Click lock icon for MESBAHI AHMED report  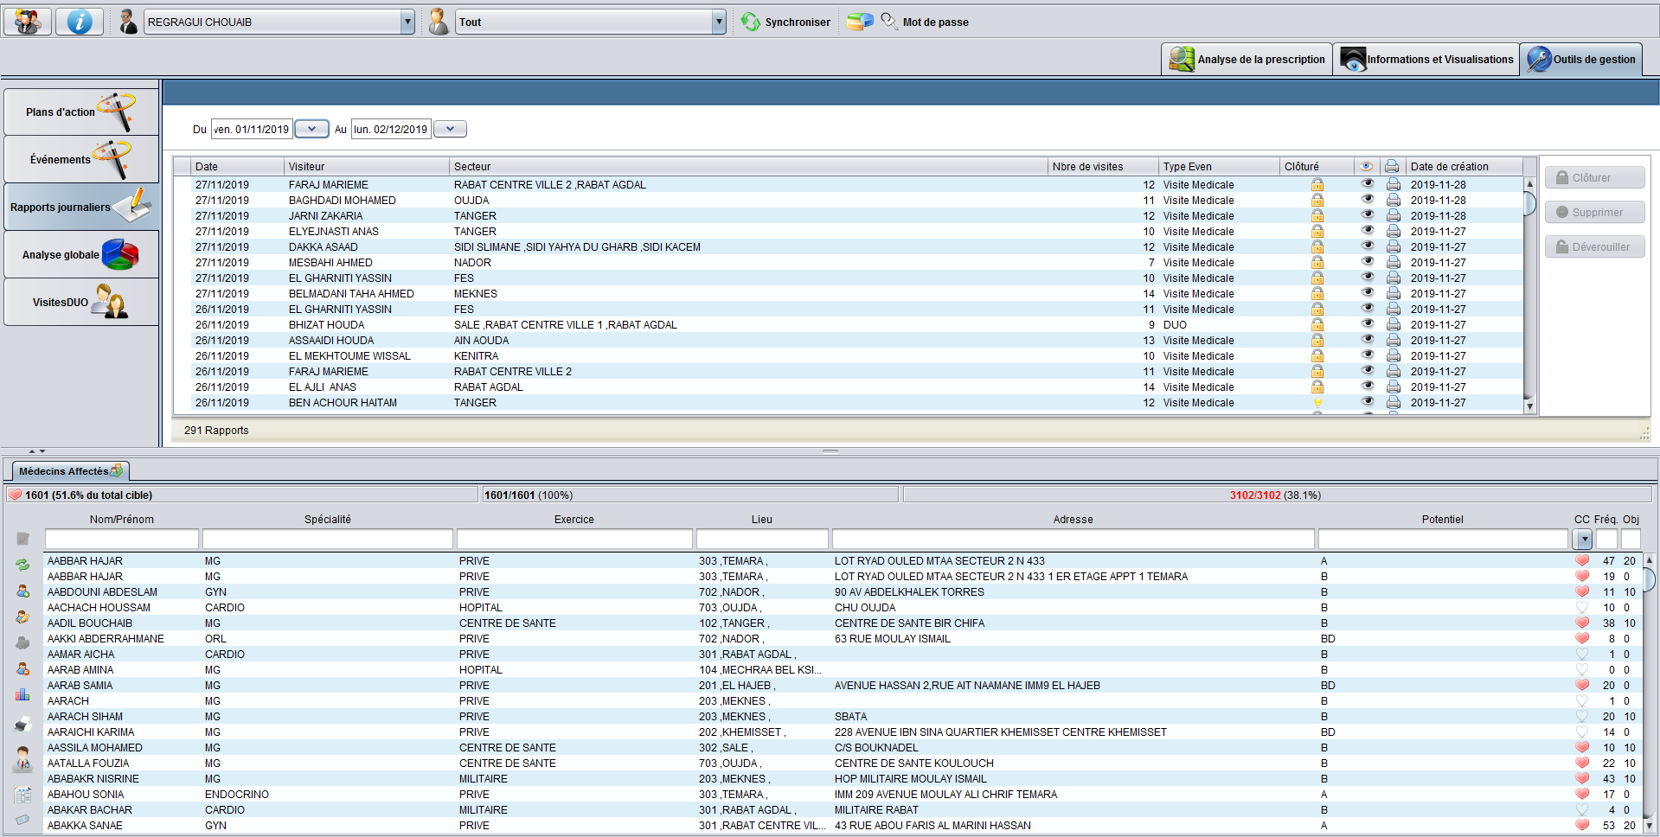(1317, 262)
